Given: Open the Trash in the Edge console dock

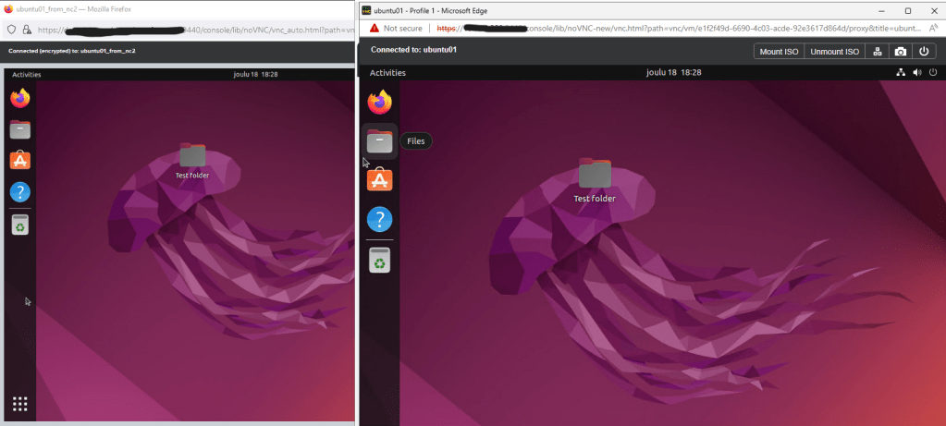Looking at the screenshot, I should click(379, 260).
